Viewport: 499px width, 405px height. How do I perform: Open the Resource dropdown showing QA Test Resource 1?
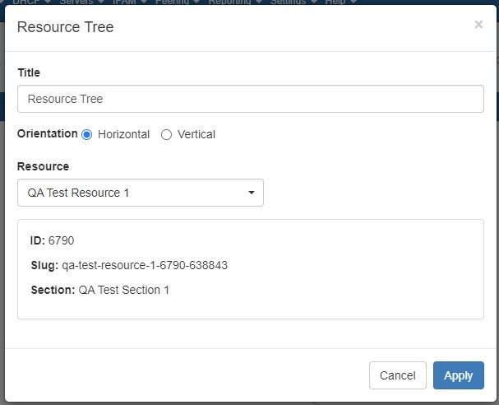click(141, 193)
